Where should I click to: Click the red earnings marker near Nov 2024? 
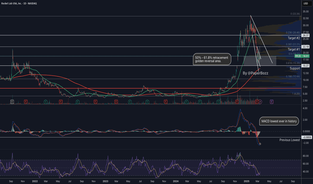(x=237, y=102)
